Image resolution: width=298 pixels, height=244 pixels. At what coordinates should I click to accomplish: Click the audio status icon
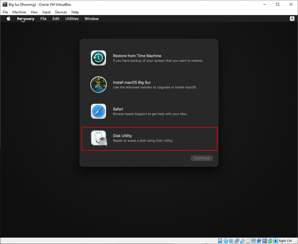pyautogui.click(x=231, y=241)
